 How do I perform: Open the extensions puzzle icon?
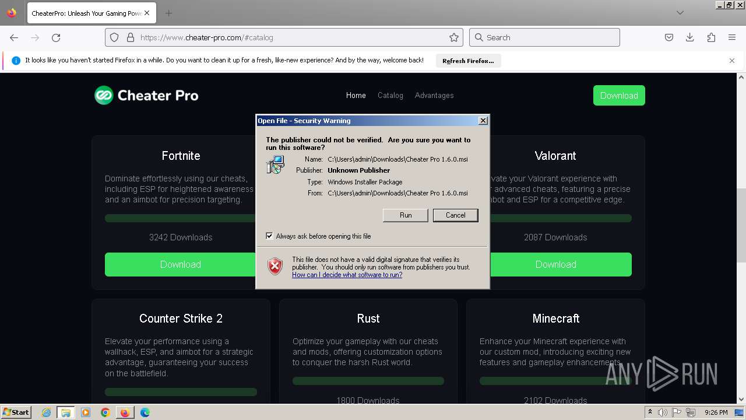(x=711, y=37)
